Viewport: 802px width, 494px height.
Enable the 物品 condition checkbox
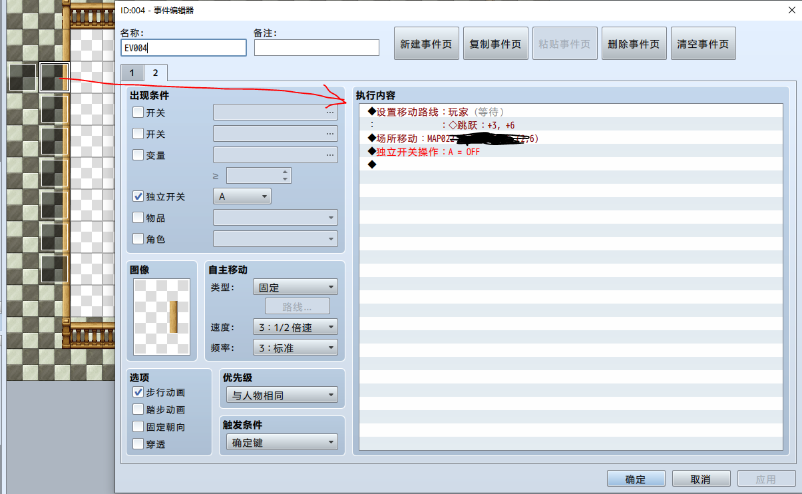coord(138,218)
